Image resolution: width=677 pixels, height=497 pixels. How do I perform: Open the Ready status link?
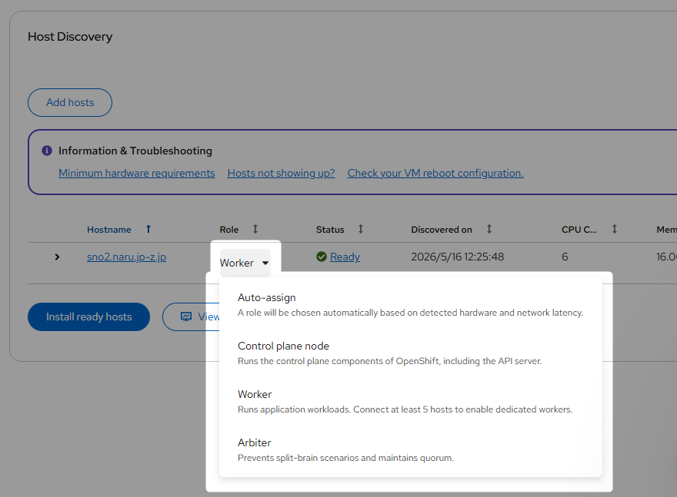(x=345, y=257)
